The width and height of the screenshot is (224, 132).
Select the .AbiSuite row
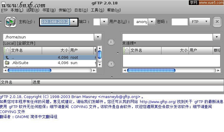pos(50,63)
